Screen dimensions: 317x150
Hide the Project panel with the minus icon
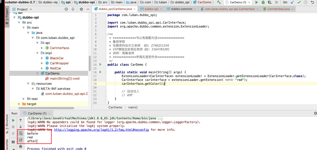pyautogui.click(x=88, y=9)
